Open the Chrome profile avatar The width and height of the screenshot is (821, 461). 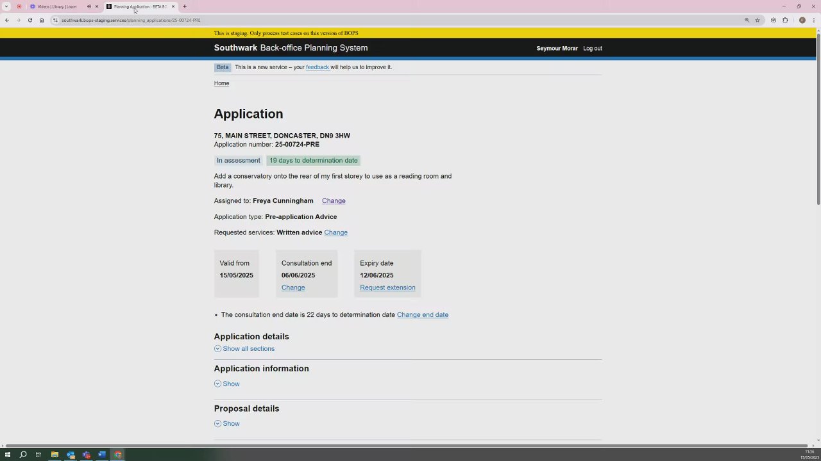tap(802, 20)
